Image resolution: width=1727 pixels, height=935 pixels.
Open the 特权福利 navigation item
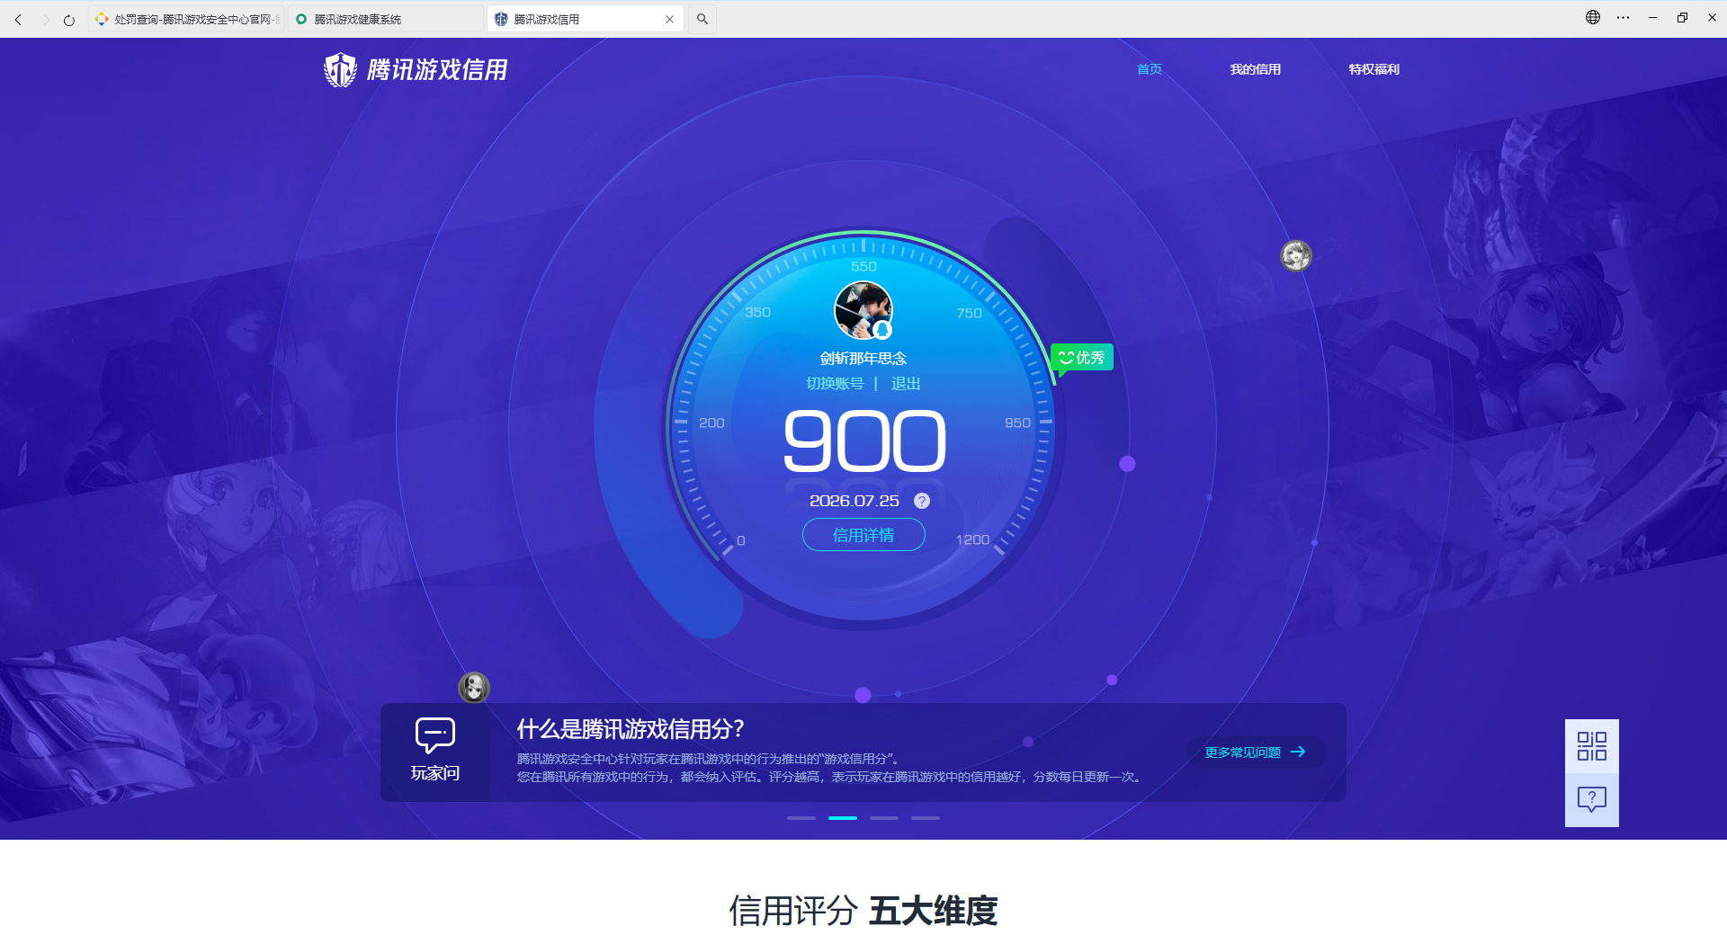coord(1374,69)
